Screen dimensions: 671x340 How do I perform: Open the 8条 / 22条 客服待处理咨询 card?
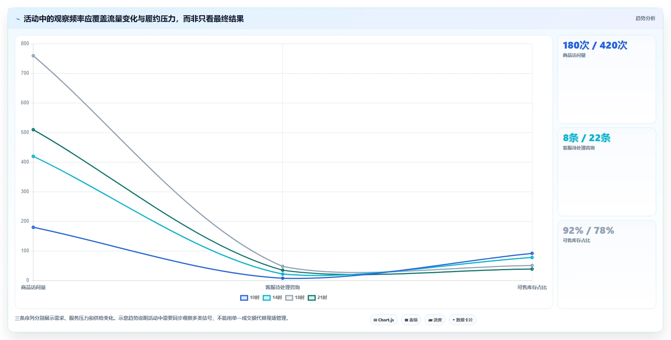[606, 172]
